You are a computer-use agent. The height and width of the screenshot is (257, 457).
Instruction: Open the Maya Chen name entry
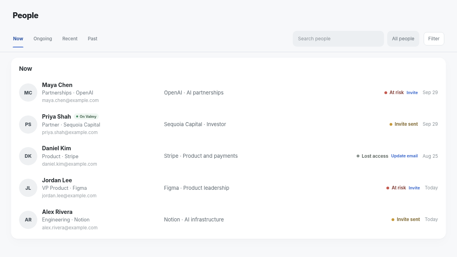click(x=57, y=85)
